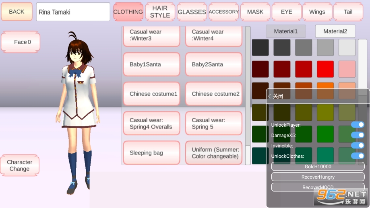Disable the DamageX5 toggle
The width and height of the screenshot is (370, 208).
tap(357, 135)
